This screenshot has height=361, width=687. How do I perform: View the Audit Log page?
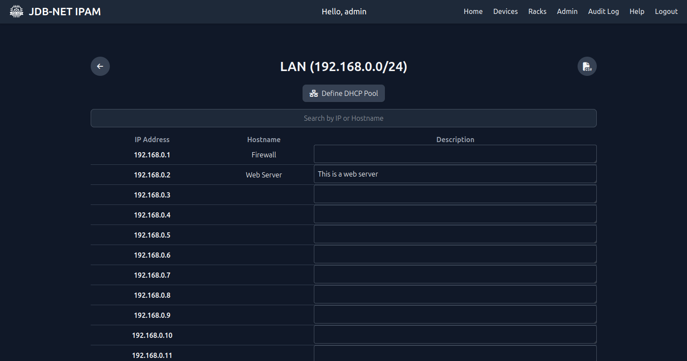click(603, 11)
